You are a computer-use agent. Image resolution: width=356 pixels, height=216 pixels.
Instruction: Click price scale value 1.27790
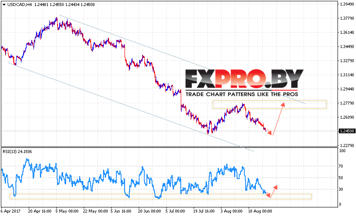(x=347, y=103)
